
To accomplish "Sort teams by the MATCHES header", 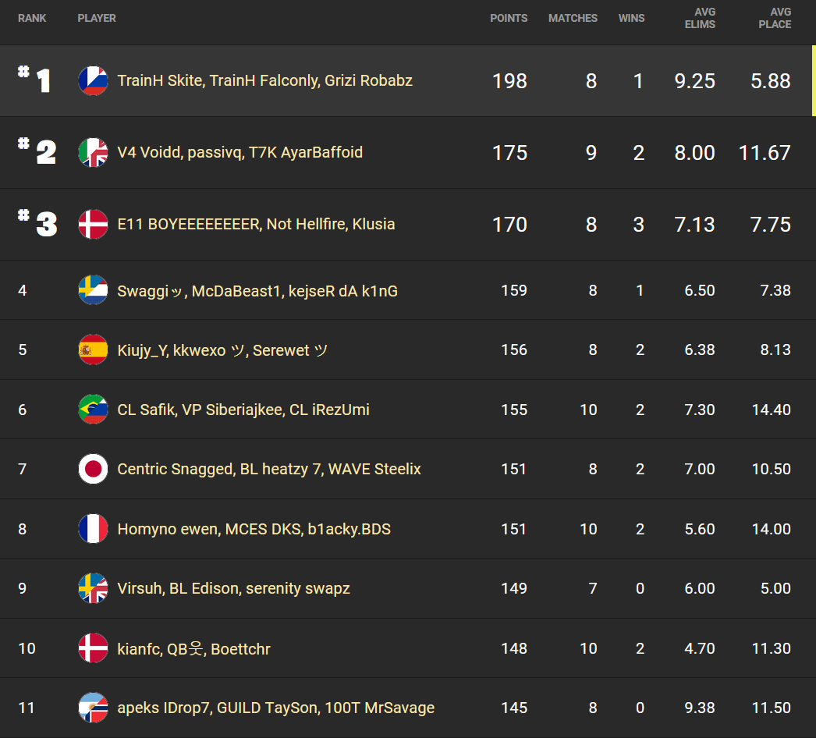I will coord(573,18).
